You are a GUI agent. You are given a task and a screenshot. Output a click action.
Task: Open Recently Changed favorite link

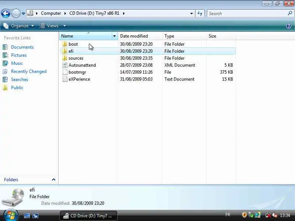tap(29, 71)
